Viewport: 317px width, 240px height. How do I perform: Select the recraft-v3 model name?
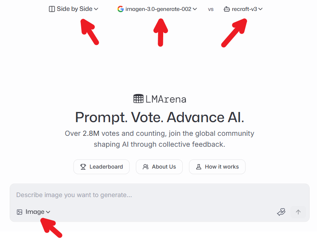coord(244,9)
